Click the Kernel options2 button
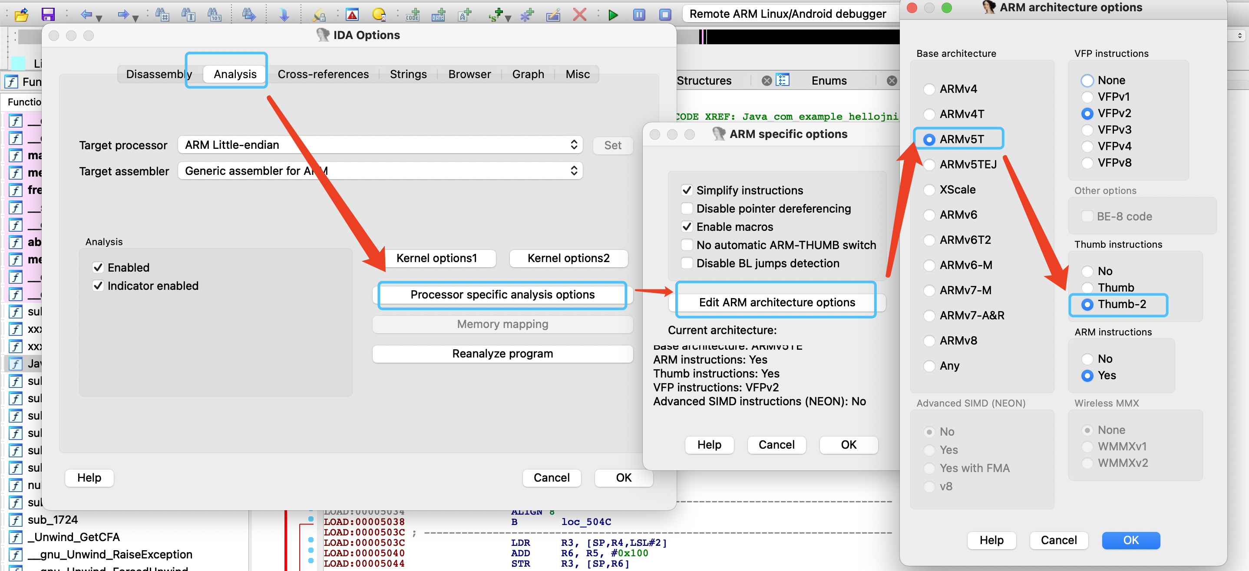Image resolution: width=1249 pixels, height=571 pixels. coord(568,258)
